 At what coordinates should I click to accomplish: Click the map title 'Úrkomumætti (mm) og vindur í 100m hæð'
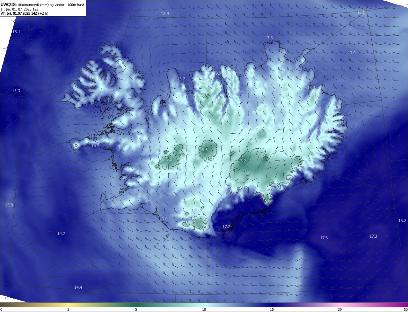coord(51,5)
